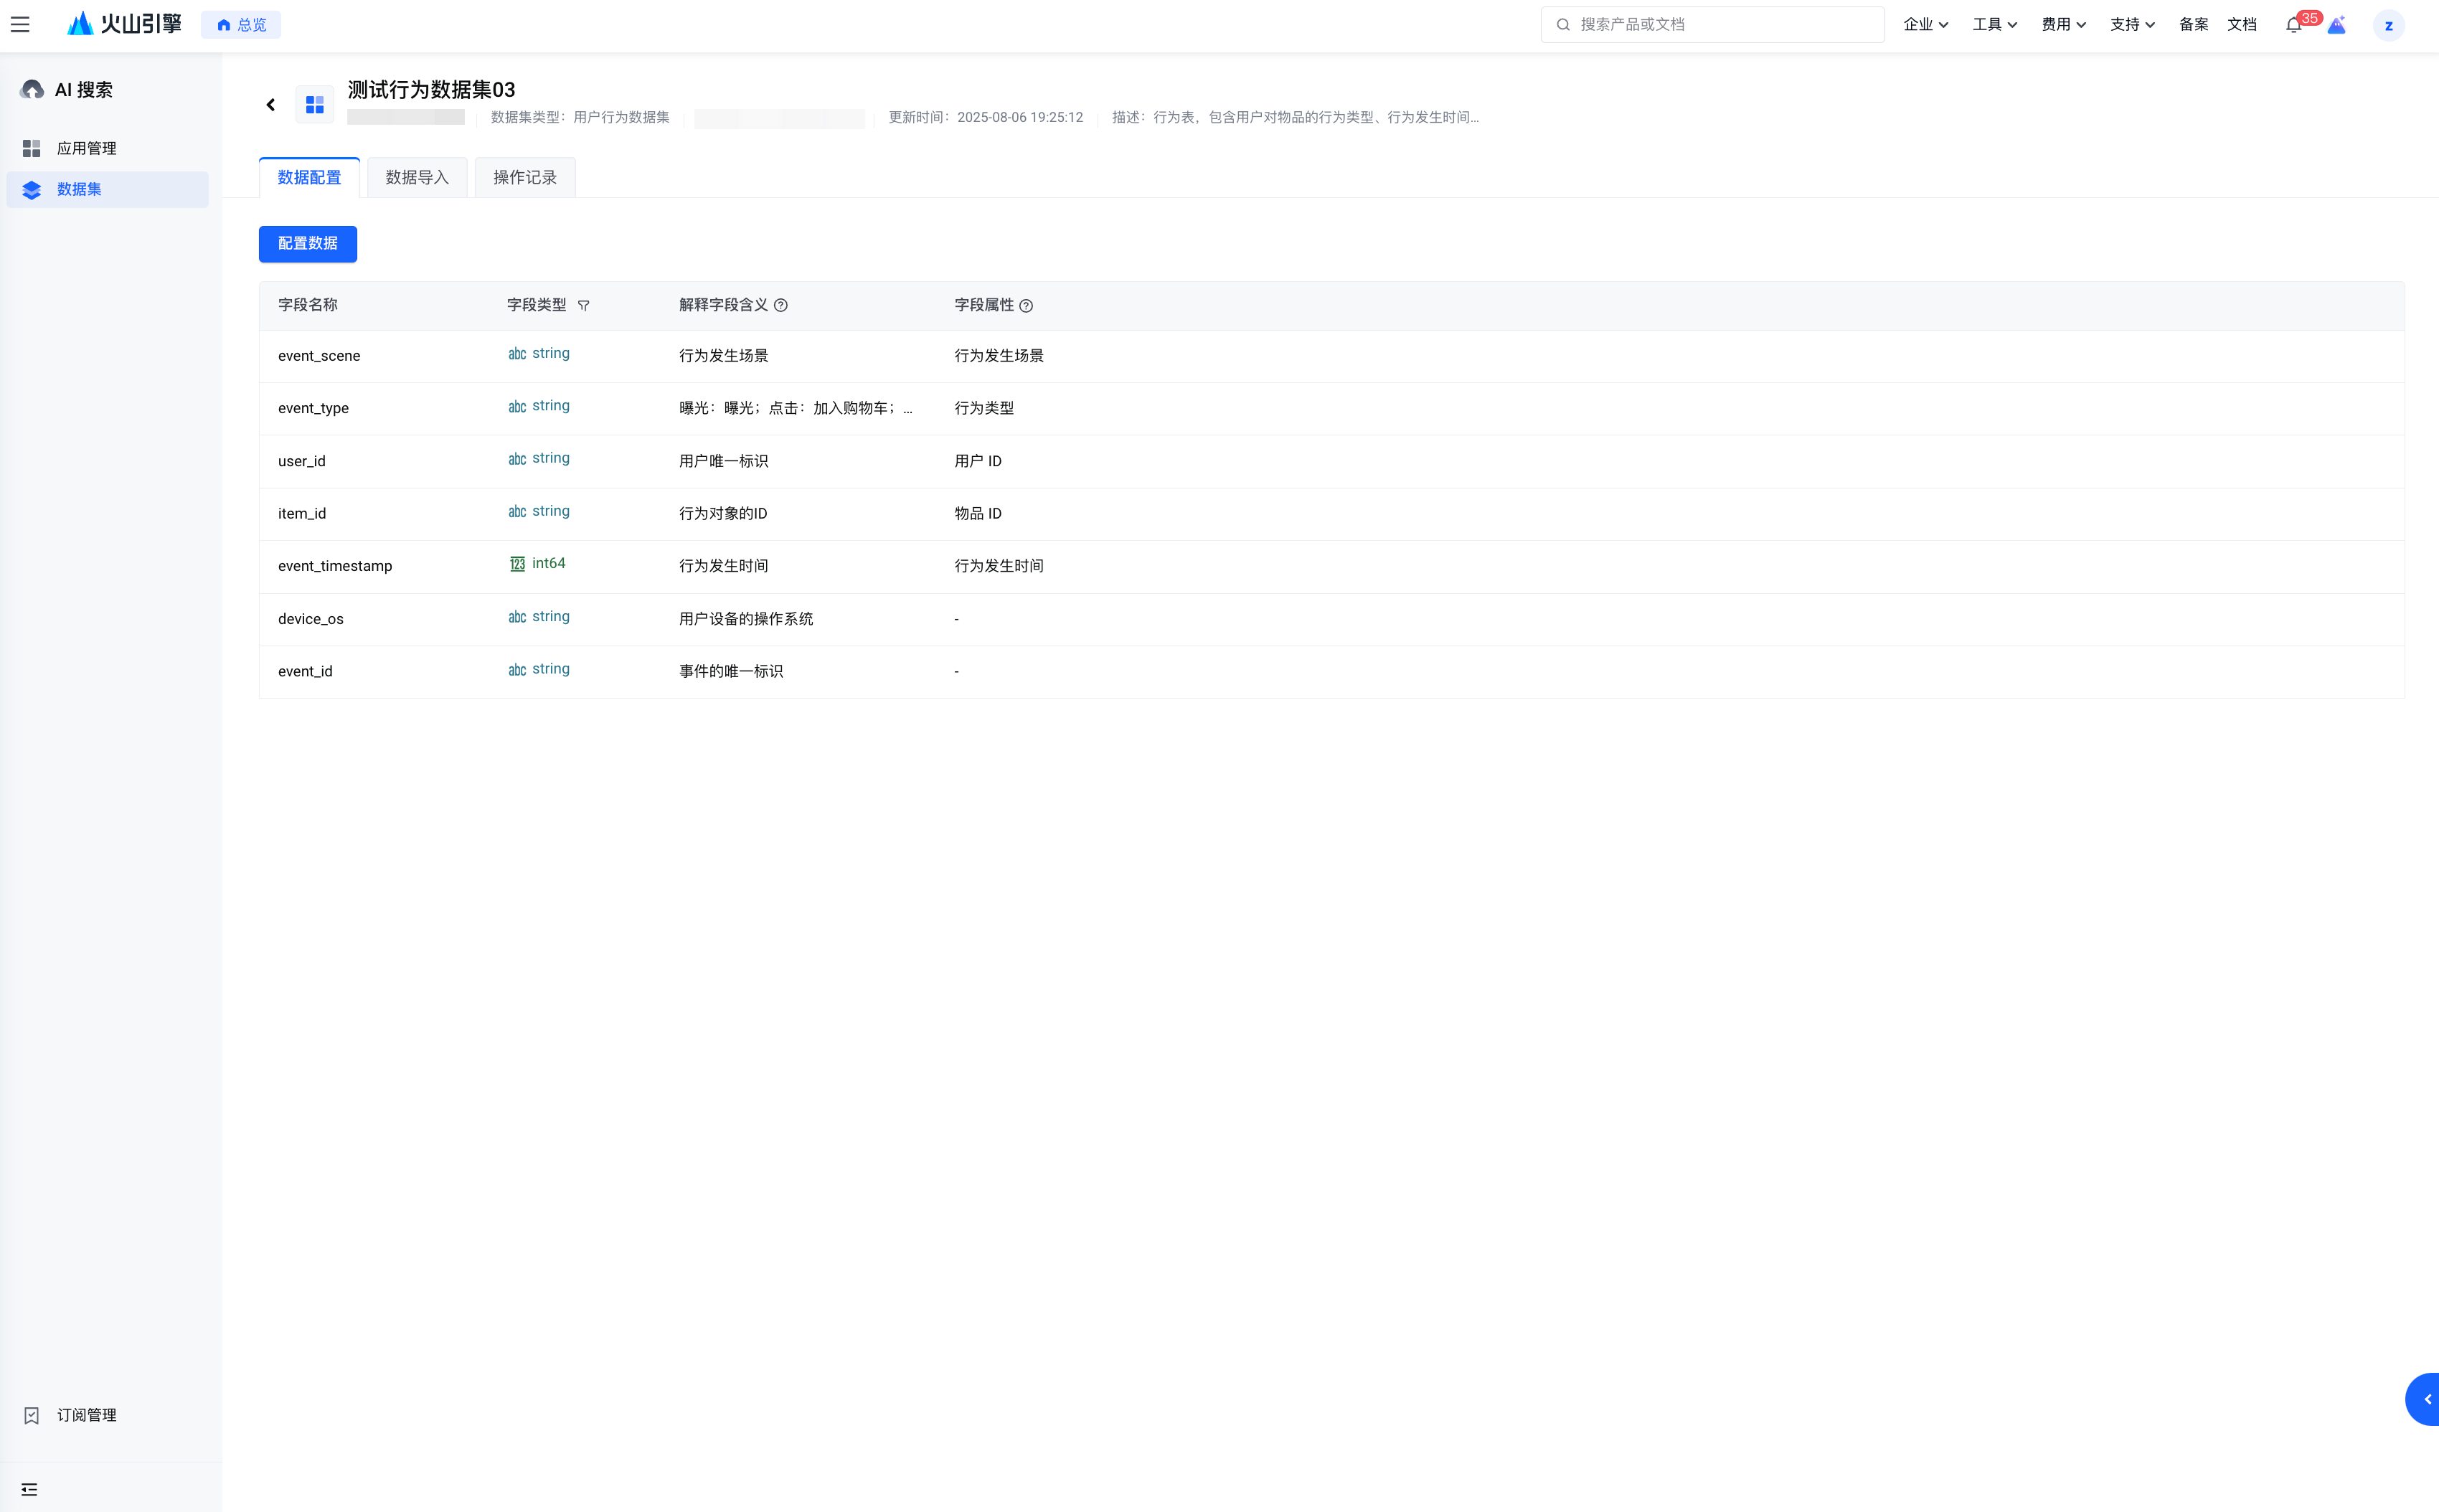
Task: Switch to the 数据导入 tab
Action: click(x=417, y=177)
